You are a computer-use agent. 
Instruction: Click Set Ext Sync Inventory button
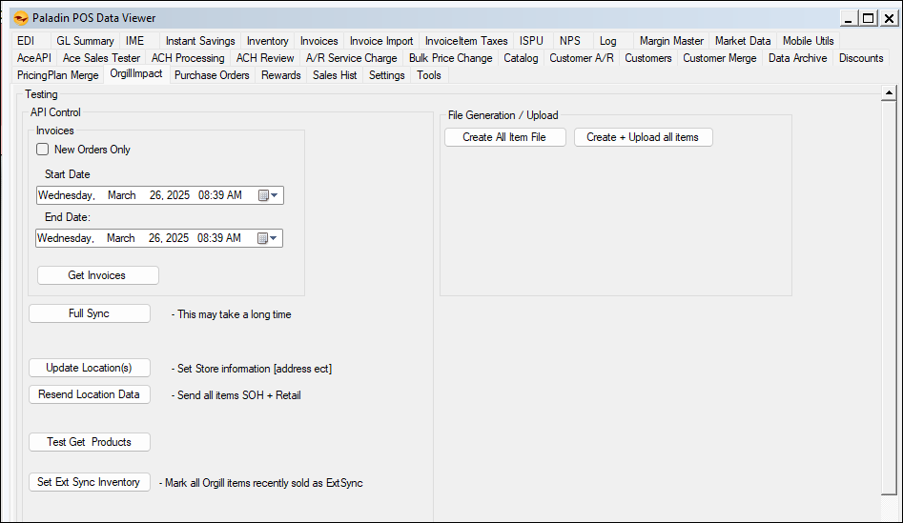[90, 482]
